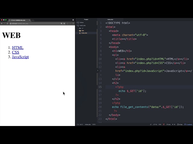Click the <h1>WEB</h1> code line
The image size is (193, 144).
coord(122,51)
